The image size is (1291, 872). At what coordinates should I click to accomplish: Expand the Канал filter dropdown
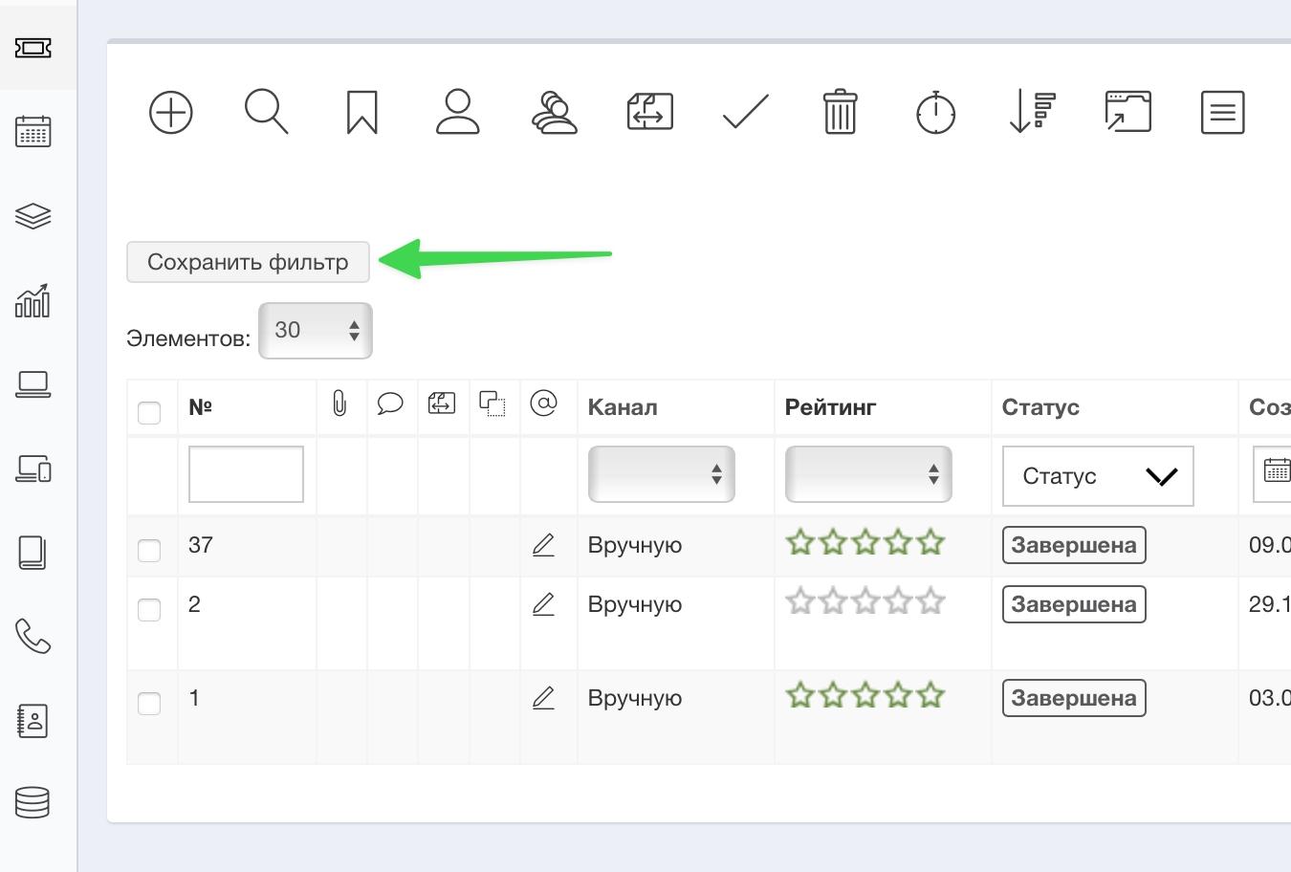click(661, 474)
